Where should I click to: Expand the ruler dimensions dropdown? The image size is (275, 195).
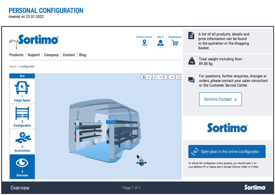point(170,77)
